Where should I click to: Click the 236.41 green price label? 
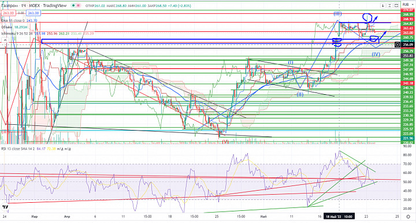click(408, 102)
